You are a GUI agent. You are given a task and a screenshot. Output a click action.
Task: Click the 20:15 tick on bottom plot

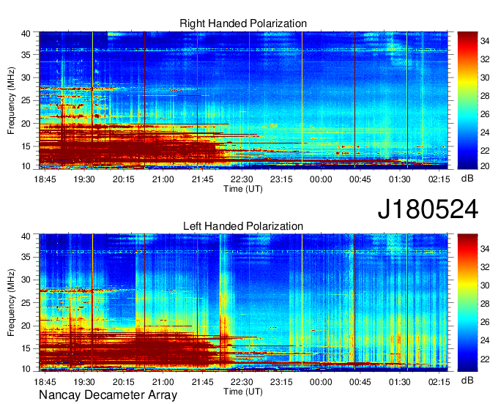point(124,382)
